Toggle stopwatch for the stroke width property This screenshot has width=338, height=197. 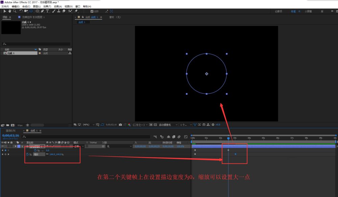(x=35, y=150)
